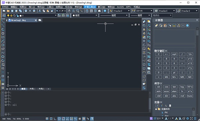Screen dimensions: 200x121
Task: Select the Line drawing tool
Action: (3, 21)
